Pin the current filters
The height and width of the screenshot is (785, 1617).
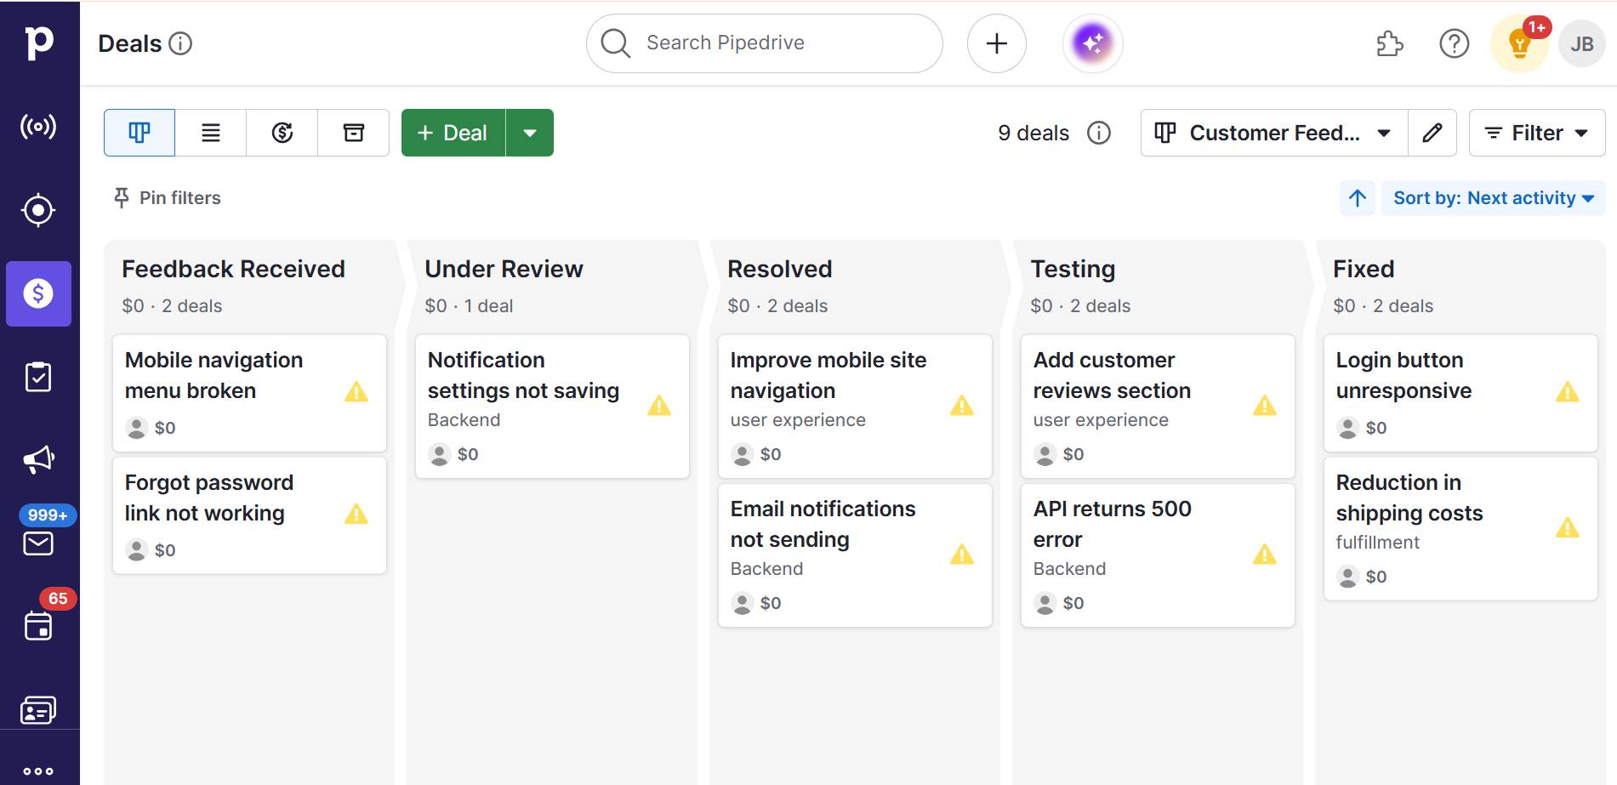tap(167, 198)
